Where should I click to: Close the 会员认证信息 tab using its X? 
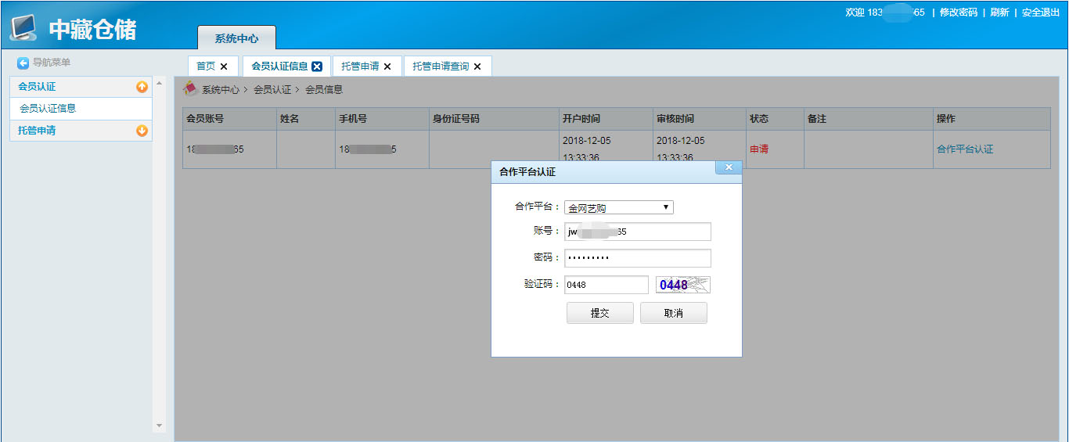[317, 66]
